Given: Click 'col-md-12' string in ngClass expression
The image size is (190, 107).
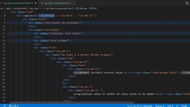Looking at the screenshot, I should [x=86, y=15].
